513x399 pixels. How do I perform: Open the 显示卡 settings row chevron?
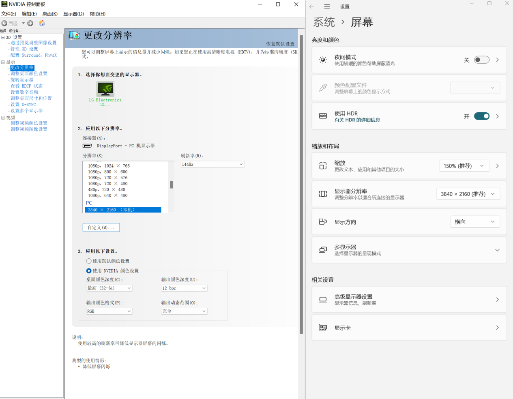coord(498,328)
